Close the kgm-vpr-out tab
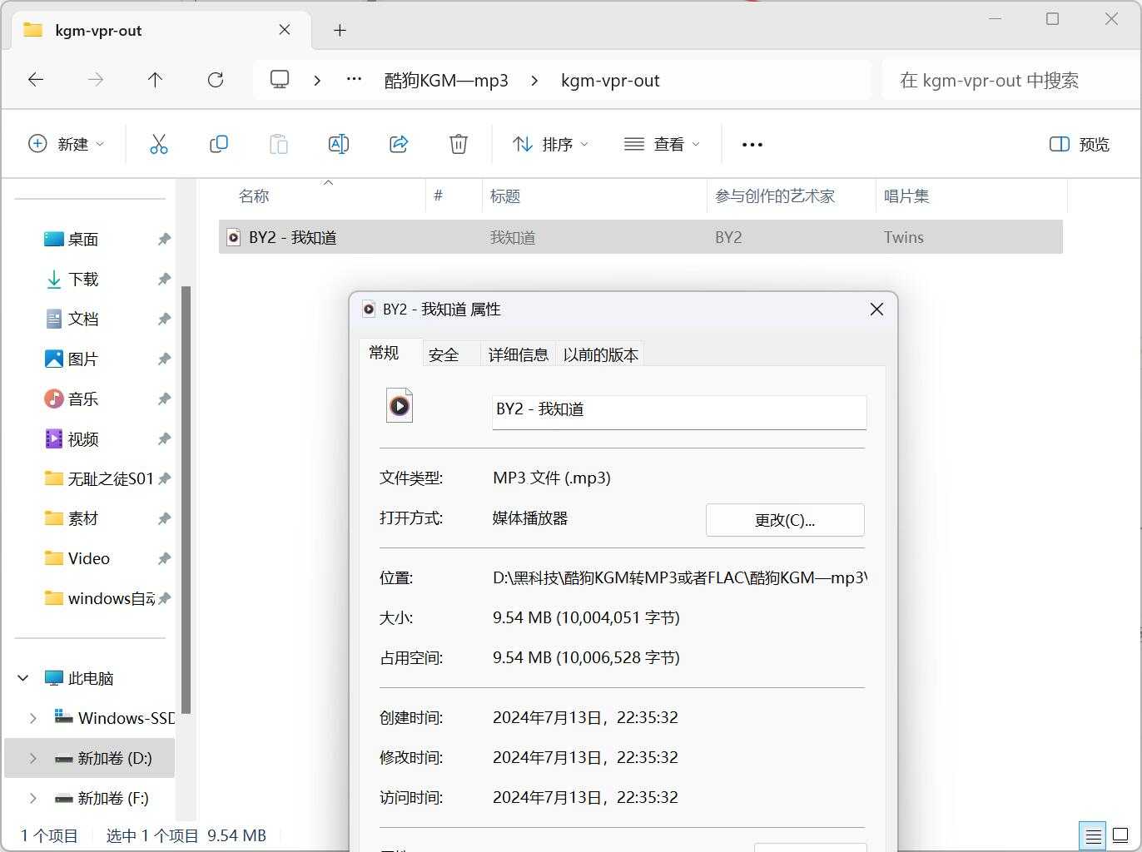 [285, 30]
